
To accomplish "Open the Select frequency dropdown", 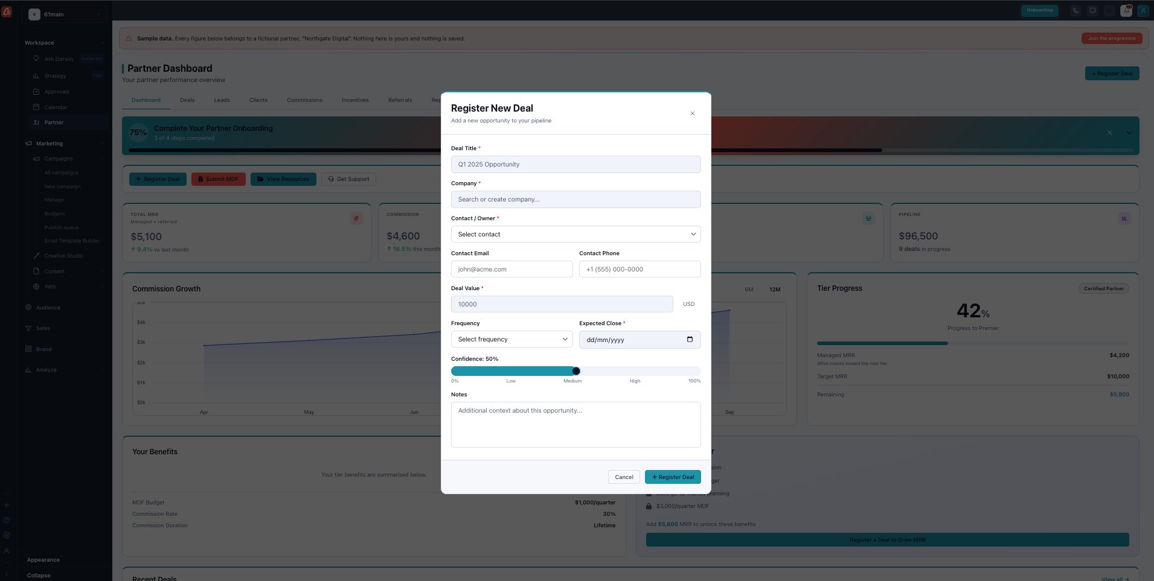I will [511, 339].
